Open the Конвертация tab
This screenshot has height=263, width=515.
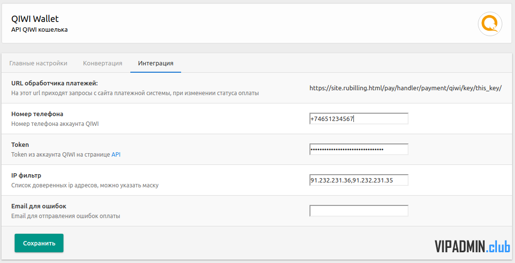pos(103,63)
